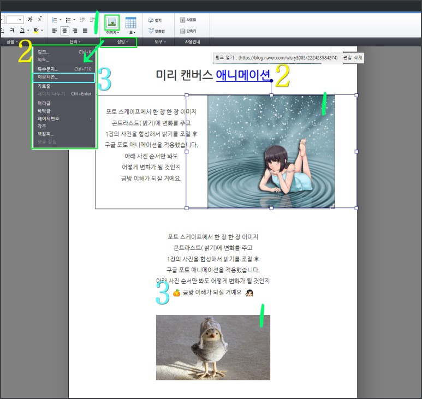Click the top-right resize handle of the image frame
The width and height of the screenshot is (422, 399).
point(356,95)
